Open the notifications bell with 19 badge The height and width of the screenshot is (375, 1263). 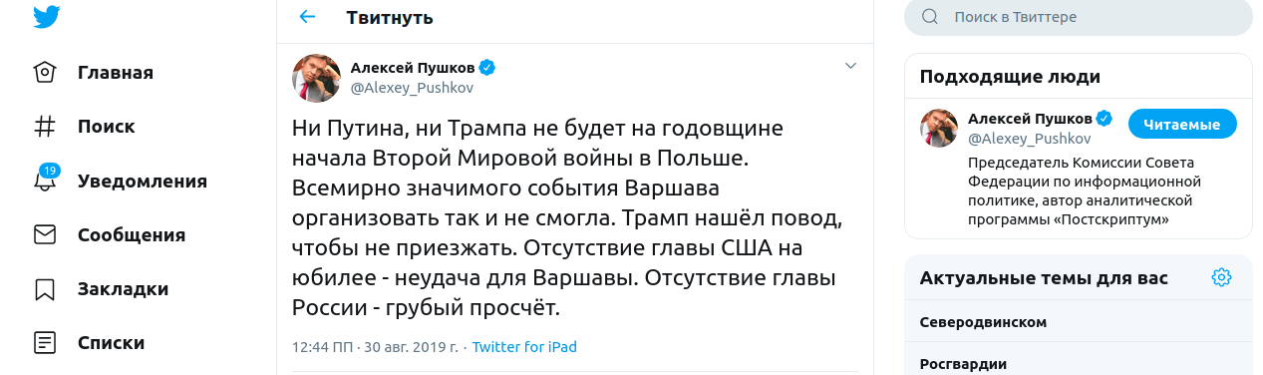click(x=46, y=180)
